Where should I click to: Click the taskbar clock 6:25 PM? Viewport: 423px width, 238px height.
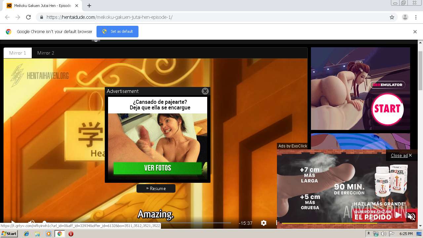point(406,234)
